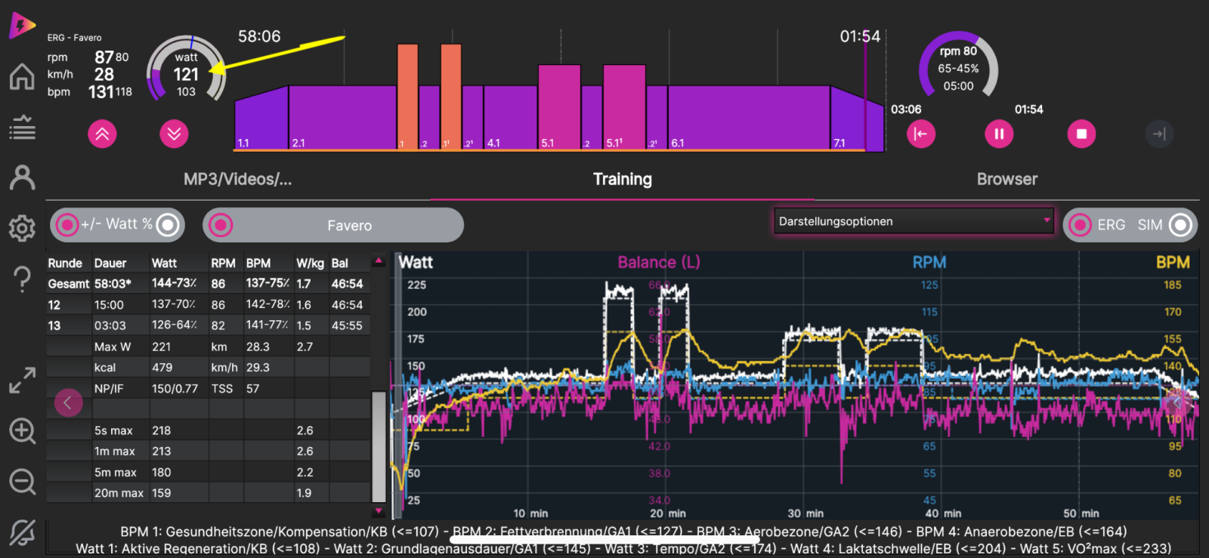Viewport: 1209px width, 558px height.
Task: Stop the training with the stop button
Action: click(x=1081, y=134)
